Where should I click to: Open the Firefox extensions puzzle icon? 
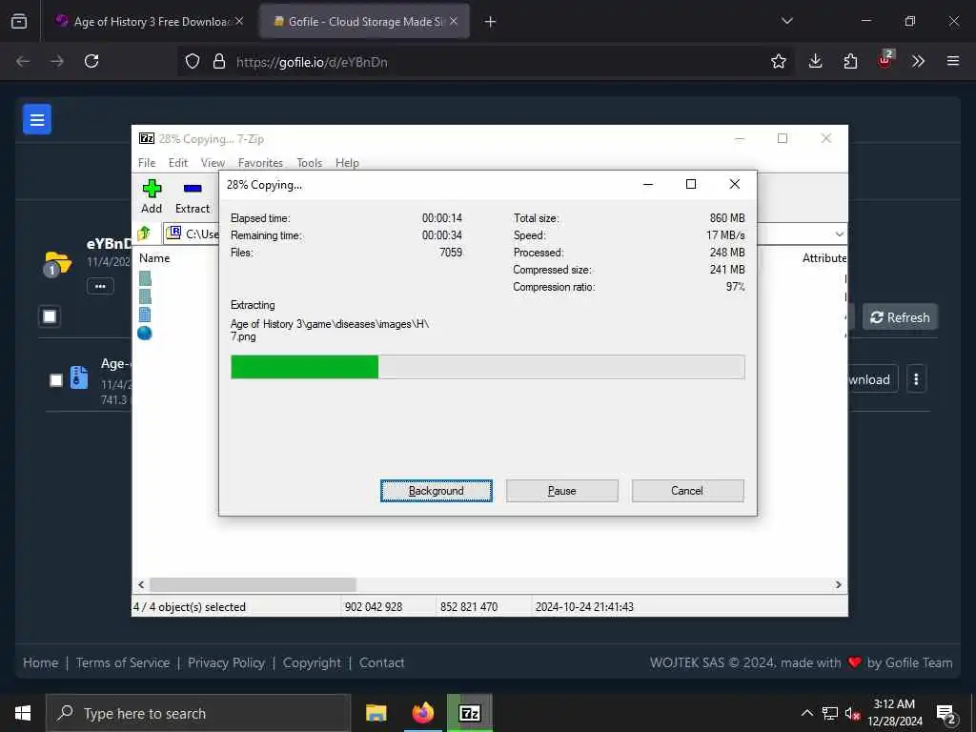[x=850, y=61]
